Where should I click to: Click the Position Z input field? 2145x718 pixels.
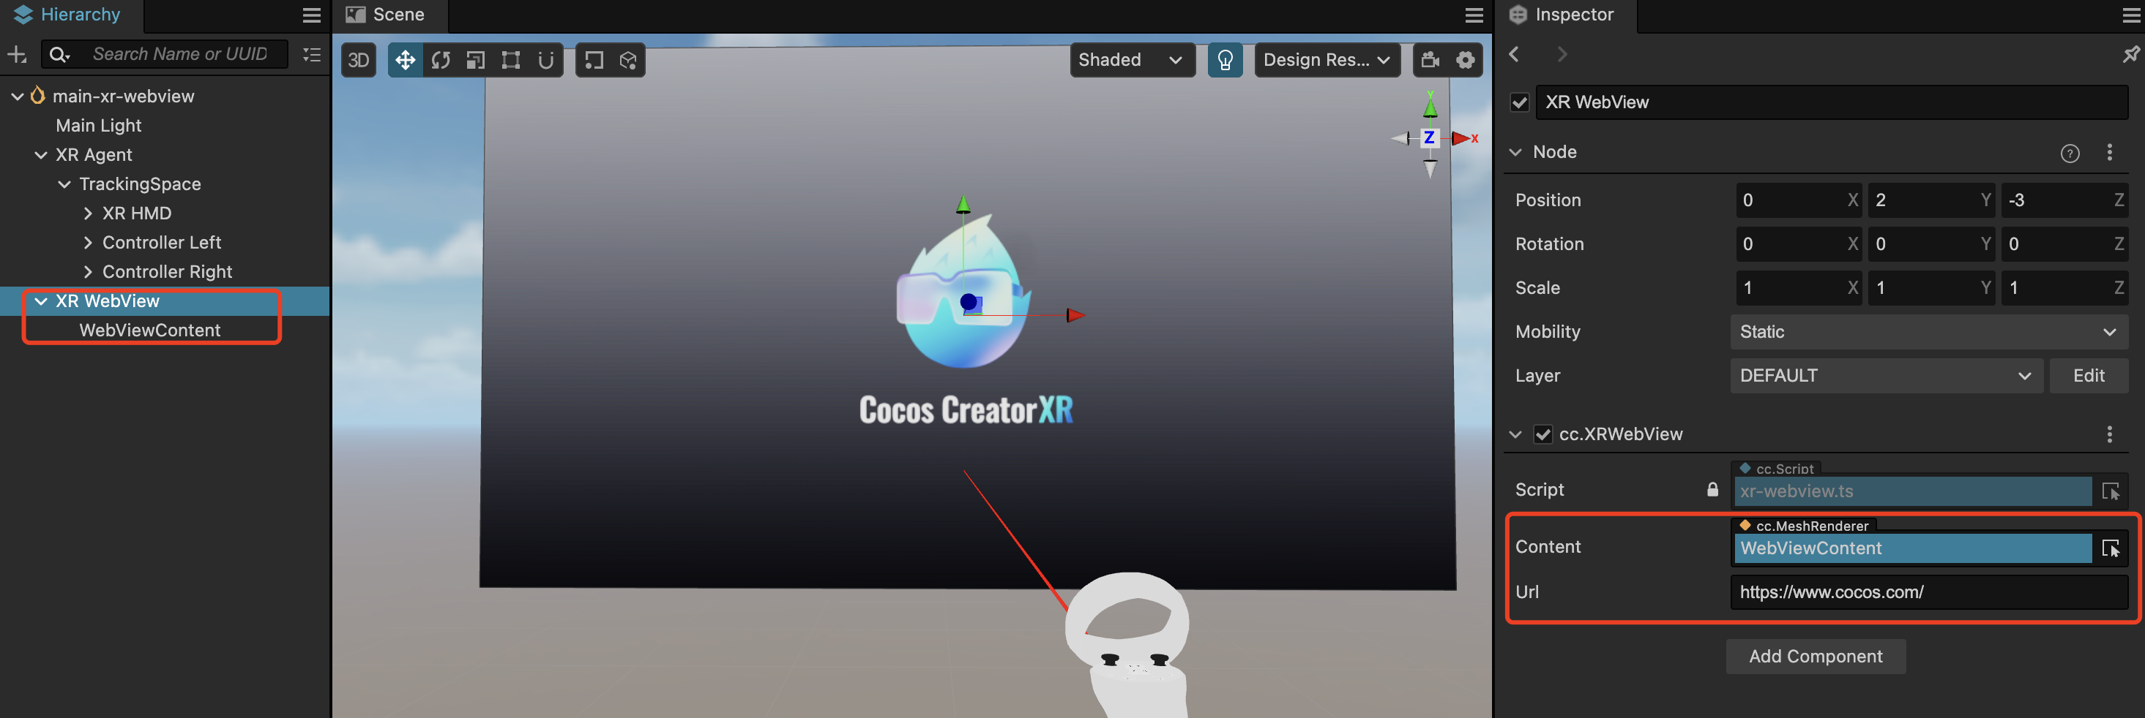pyautogui.click(x=2064, y=200)
